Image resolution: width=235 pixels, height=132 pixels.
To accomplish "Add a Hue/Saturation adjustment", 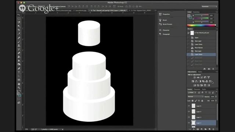I will [193, 81].
